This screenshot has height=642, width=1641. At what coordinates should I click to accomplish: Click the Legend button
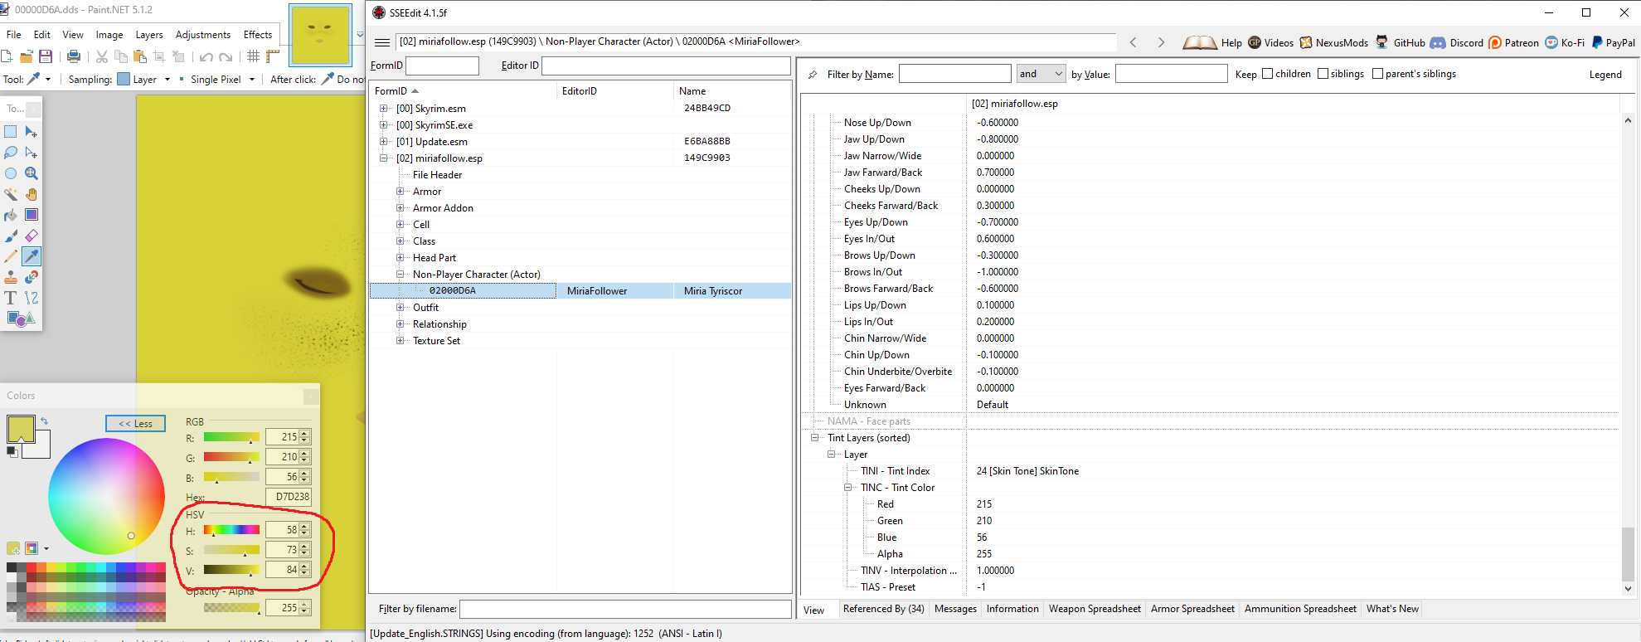coord(1605,75)
